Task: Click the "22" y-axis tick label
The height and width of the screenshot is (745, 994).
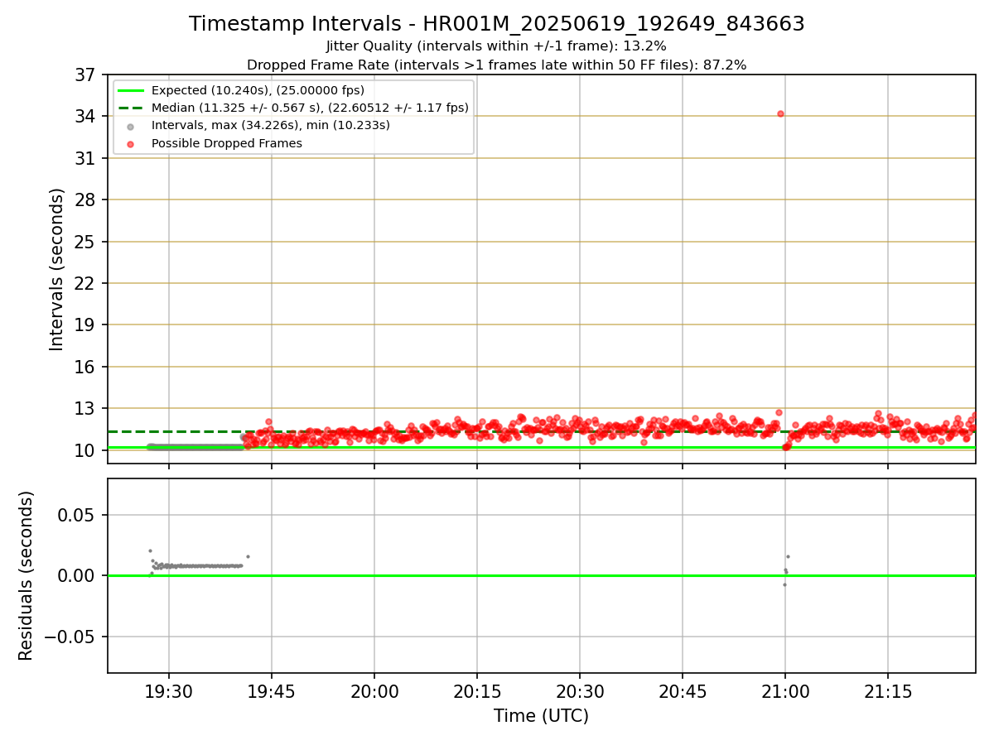Action: click(x=87, y=284)
